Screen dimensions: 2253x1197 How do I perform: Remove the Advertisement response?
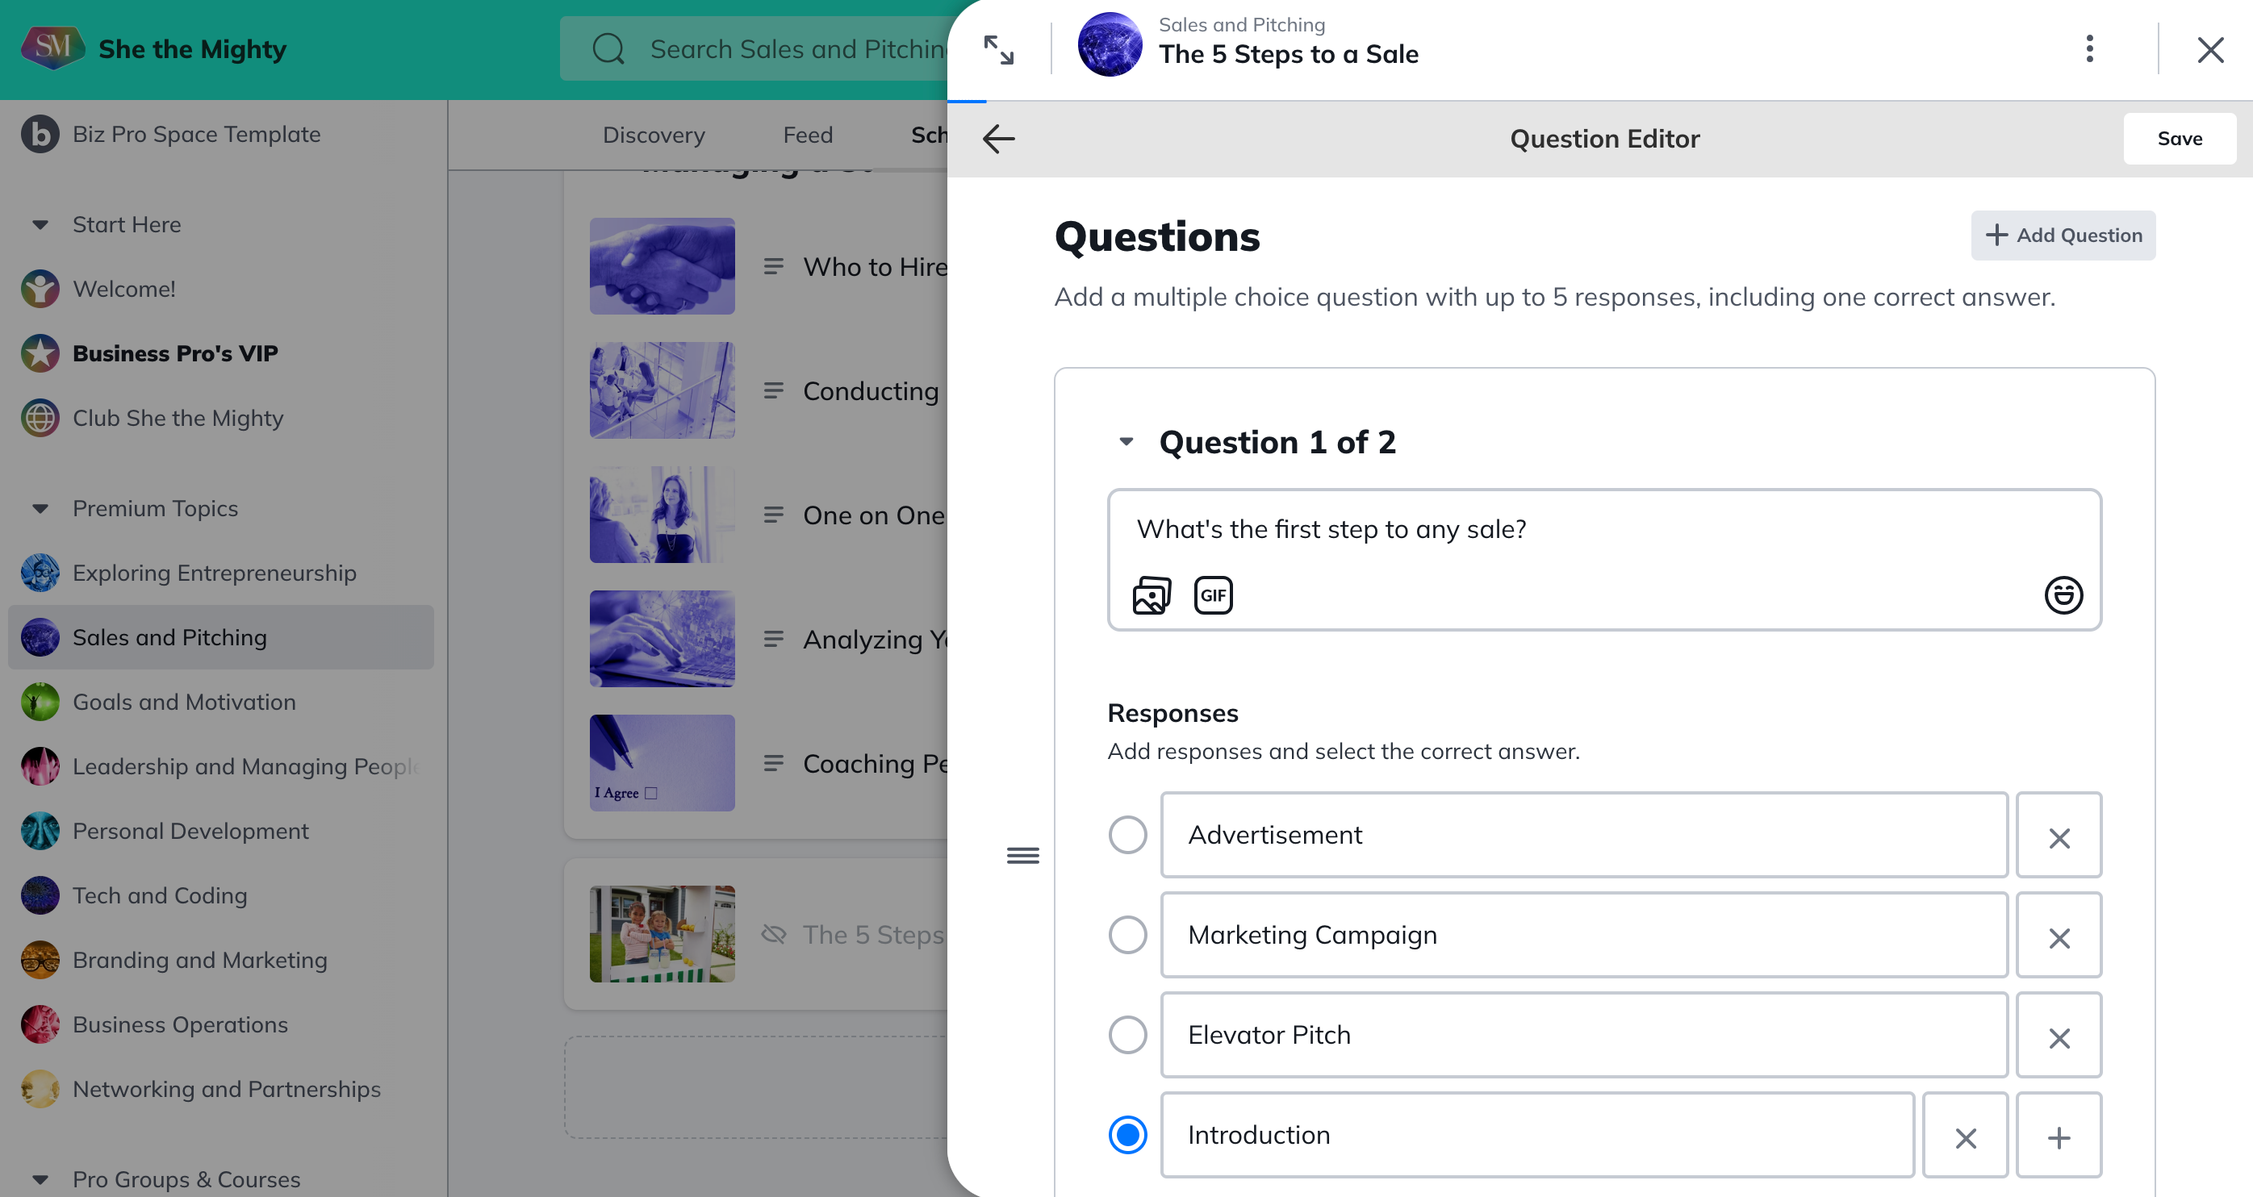pos(2059,836)
